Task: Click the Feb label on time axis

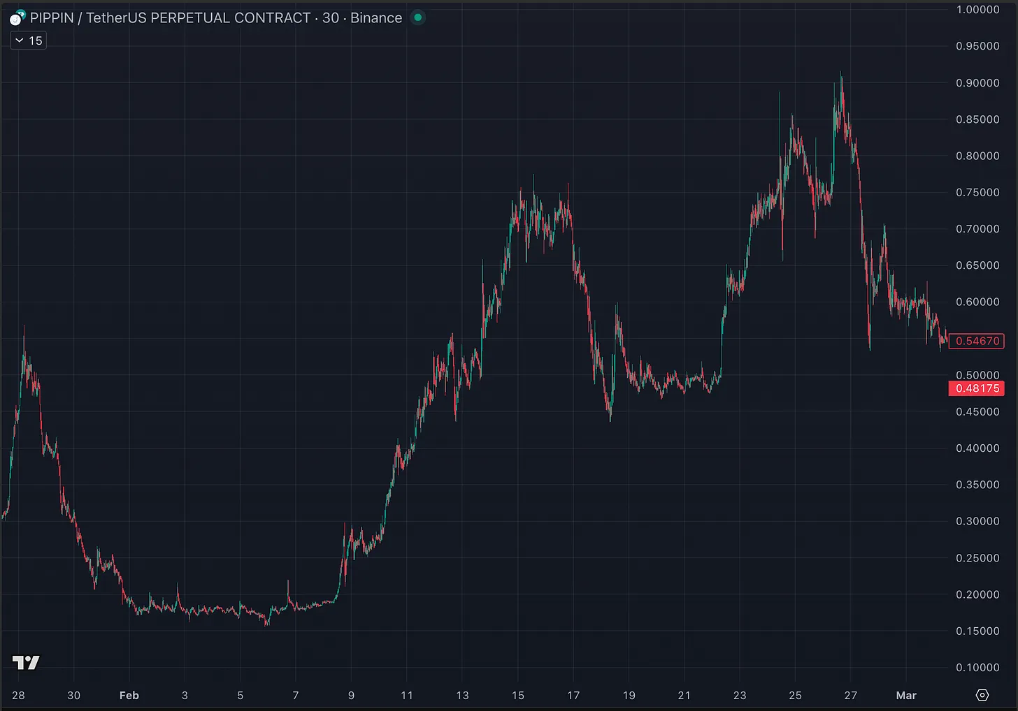Action: [129, 696]
